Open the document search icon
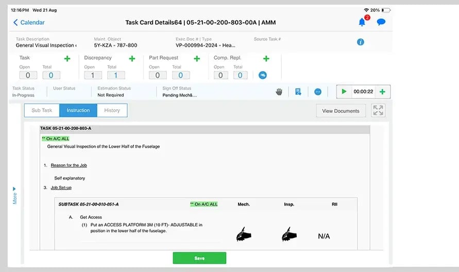459x272 pixels. (x=298, y=92)
